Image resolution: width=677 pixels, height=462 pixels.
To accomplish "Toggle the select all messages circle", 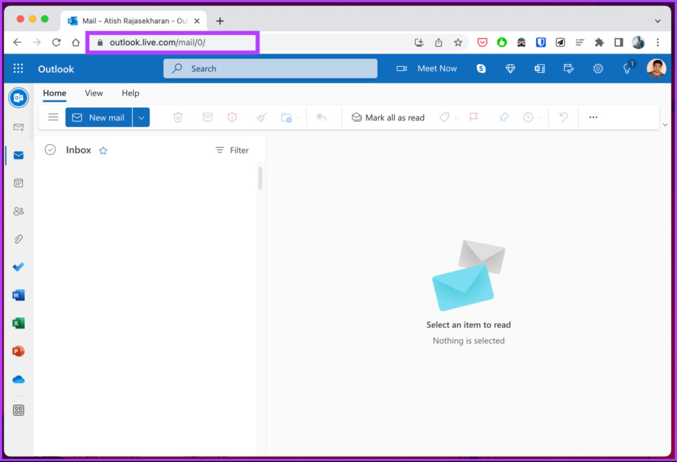I will 50,150.
